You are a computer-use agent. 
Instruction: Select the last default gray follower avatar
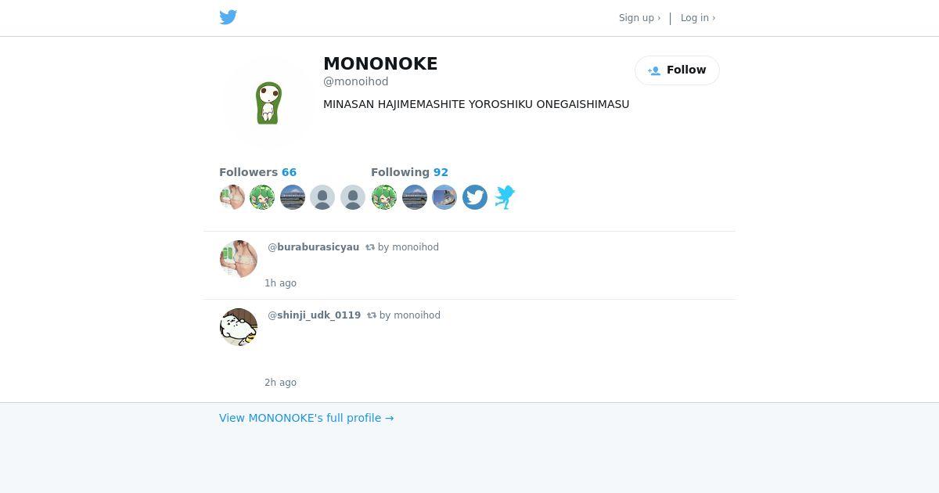pos(353,197)
